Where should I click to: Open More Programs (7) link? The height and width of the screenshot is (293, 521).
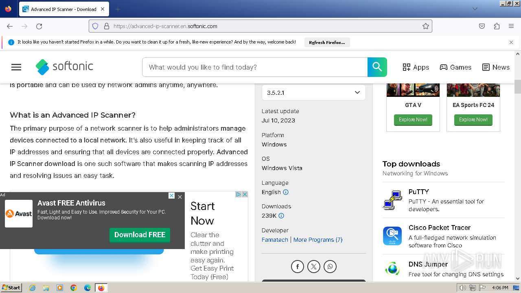pyautogui.click(x=318, y=240)
